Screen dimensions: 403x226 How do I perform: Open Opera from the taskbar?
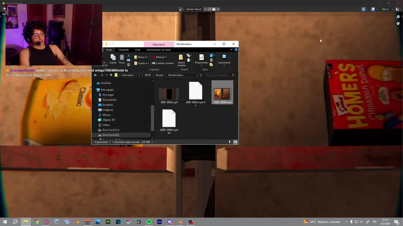[46, 222]
